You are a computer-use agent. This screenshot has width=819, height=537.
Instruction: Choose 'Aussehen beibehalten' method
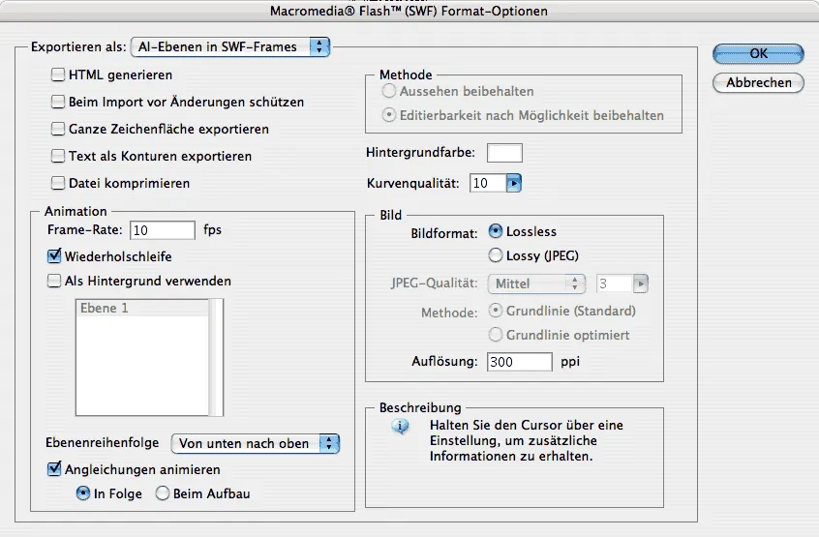[x=388, y=91]
